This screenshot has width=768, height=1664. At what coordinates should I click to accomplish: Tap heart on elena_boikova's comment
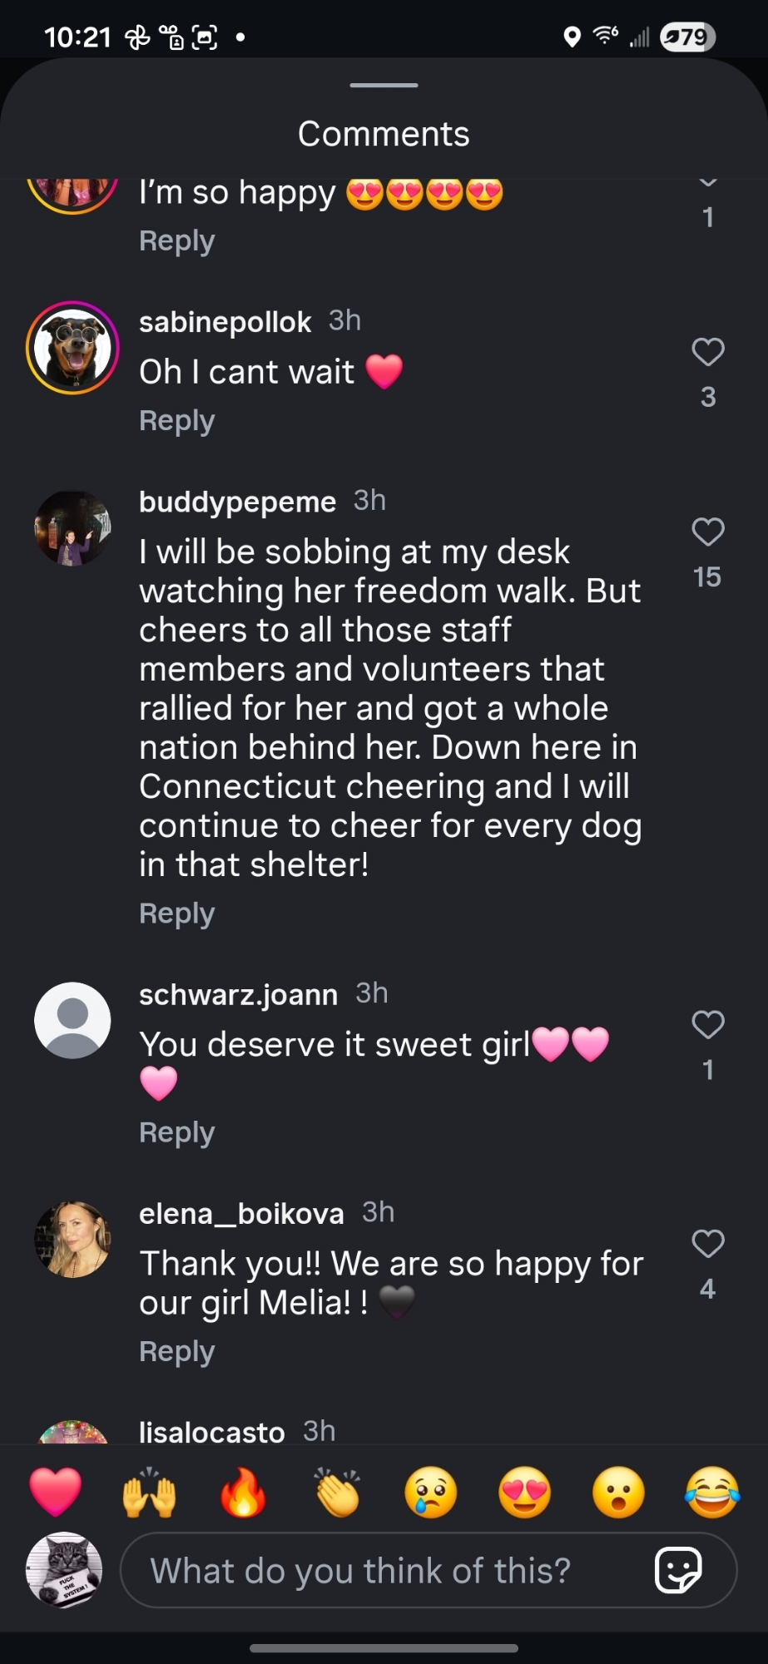pos(707,1243)
